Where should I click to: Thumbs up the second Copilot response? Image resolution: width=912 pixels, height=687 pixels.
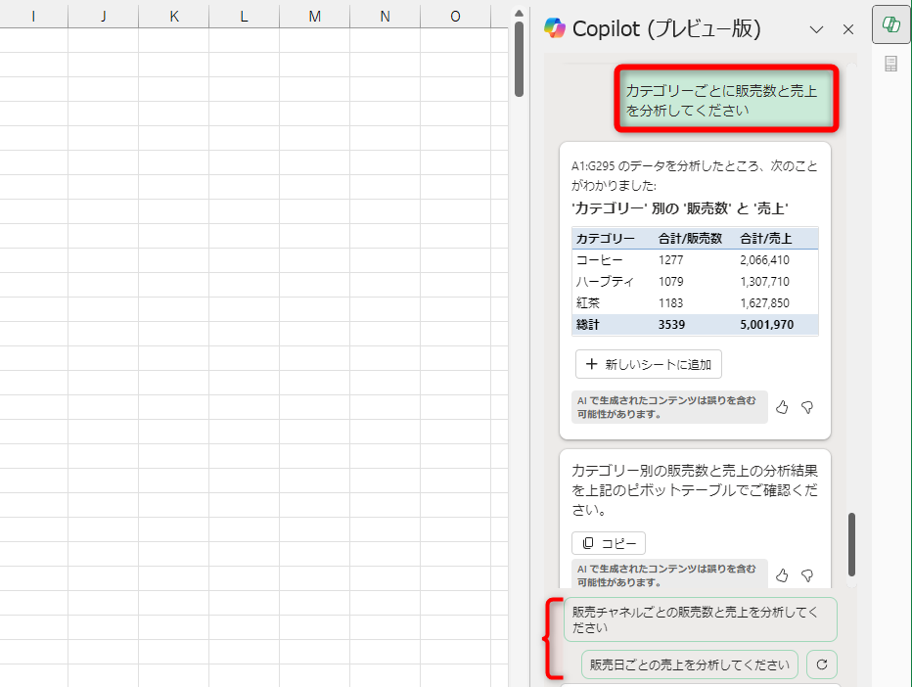(781, 575)
